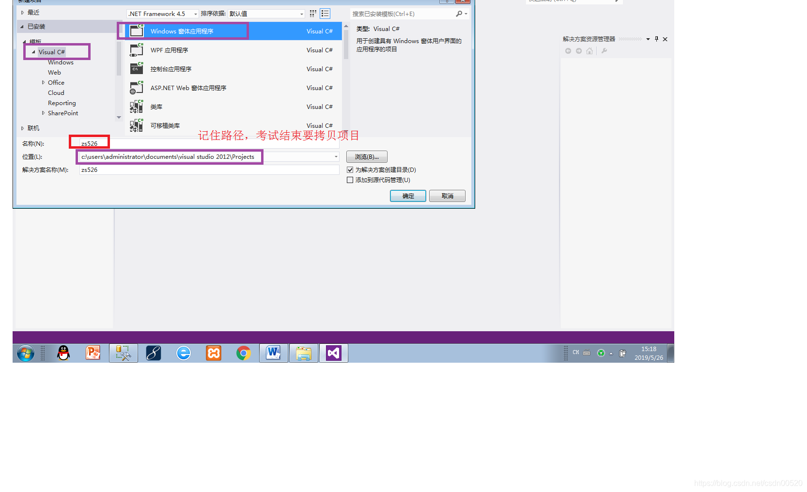
Task: Open SQL Server Management Studio from the taskbar
Action: point(124,353)
